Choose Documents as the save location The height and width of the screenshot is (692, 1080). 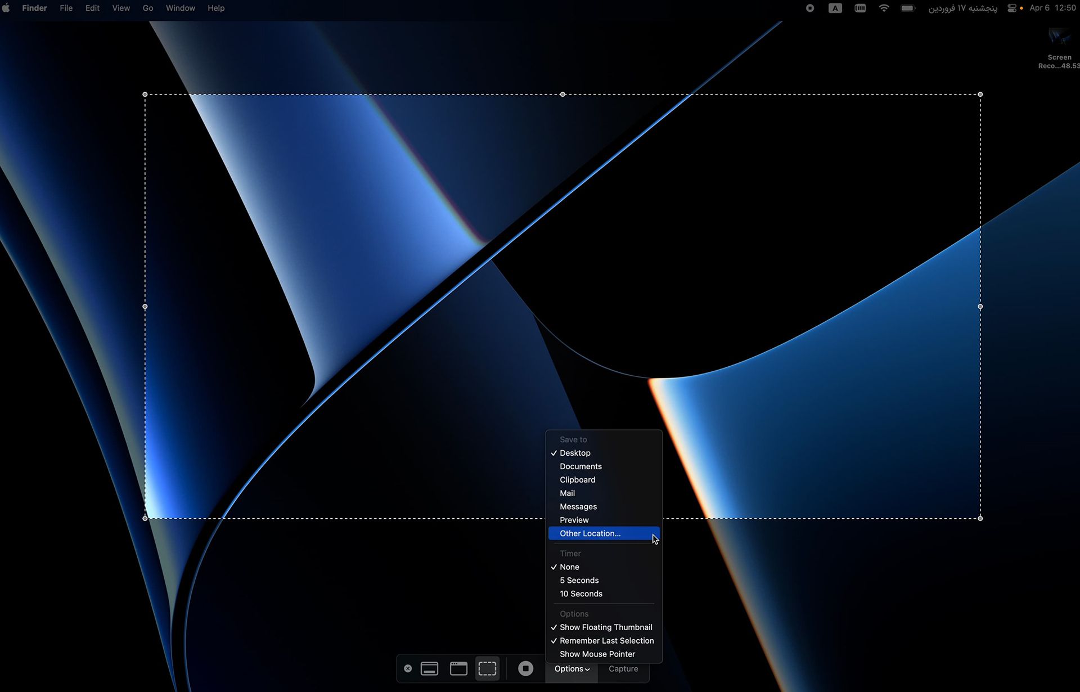point(604,466)
